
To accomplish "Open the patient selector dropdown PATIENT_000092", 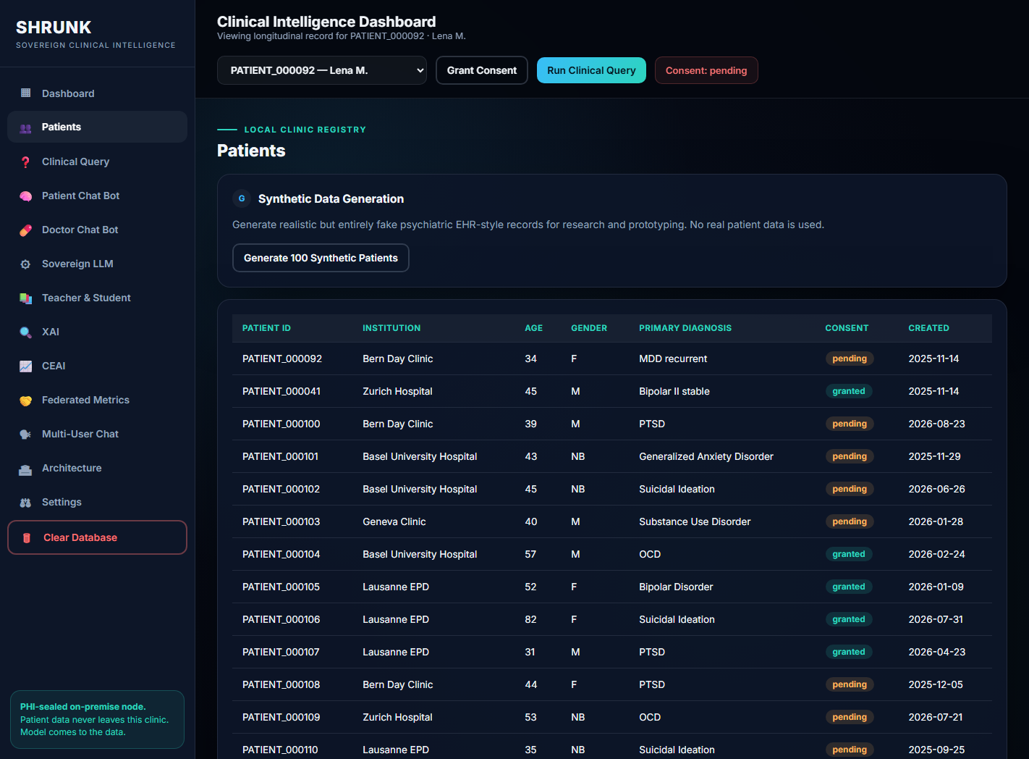I will coord(322,70).
